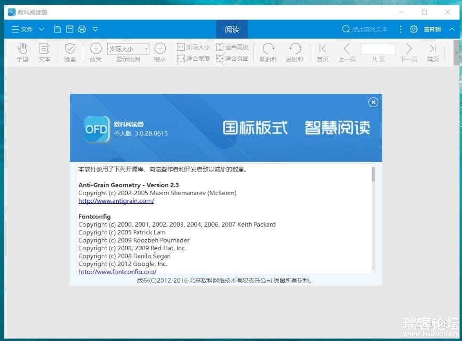Screen dimensions: 462x341
Task: Open the 显示比例 zoom ratio combo box
Action: 128,49
